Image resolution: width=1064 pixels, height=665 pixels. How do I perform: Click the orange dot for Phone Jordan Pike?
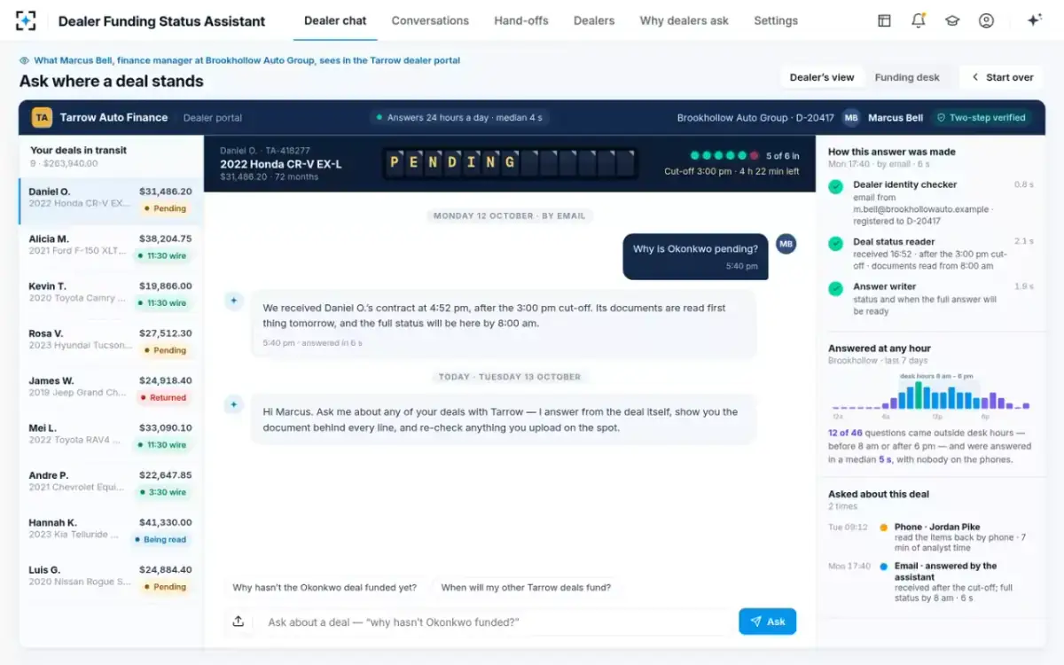(883, 528)
